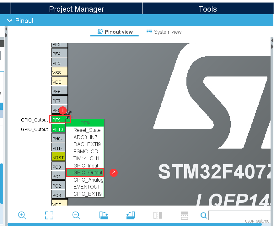
Task: Click the bottom horizontal scrollbar
Action: click(x=135, y=224)
